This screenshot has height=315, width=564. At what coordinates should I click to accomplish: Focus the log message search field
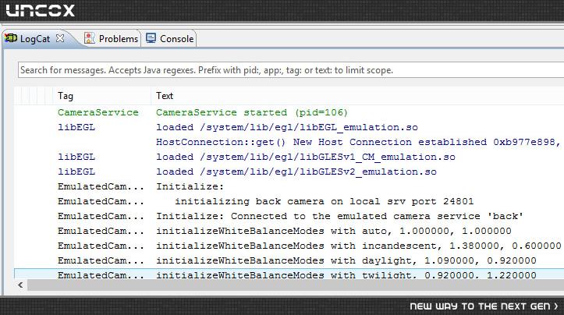[x=291, y=69]
